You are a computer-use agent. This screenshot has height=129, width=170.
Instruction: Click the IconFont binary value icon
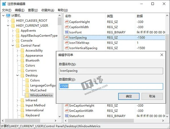pyautogui.click(x=67, y=32)
